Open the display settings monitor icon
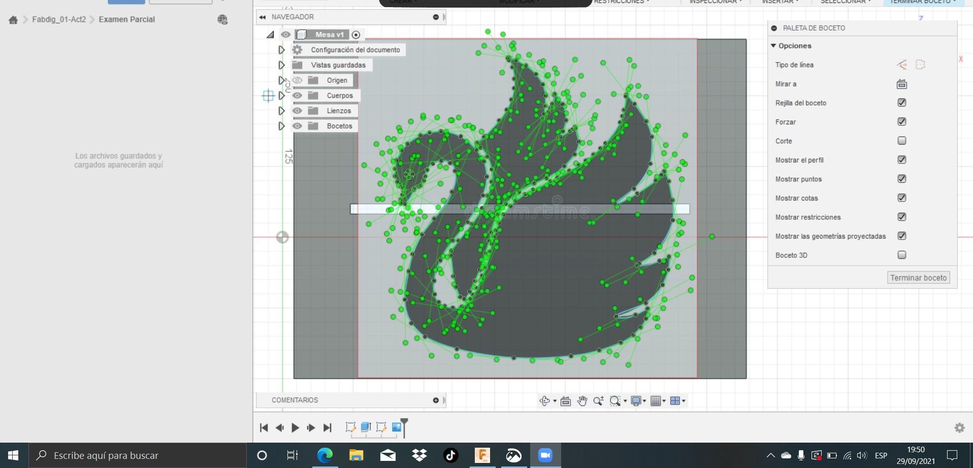The width and height of the screenshot is (973, 468). point(636,401)
